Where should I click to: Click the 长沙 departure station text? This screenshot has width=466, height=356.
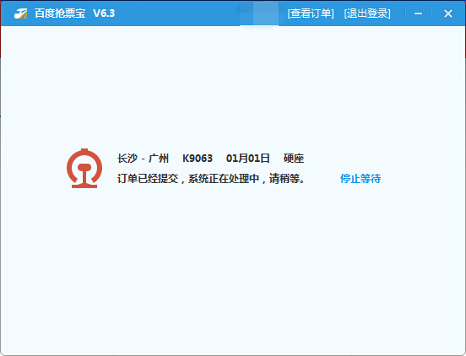[x=127, y=159]
